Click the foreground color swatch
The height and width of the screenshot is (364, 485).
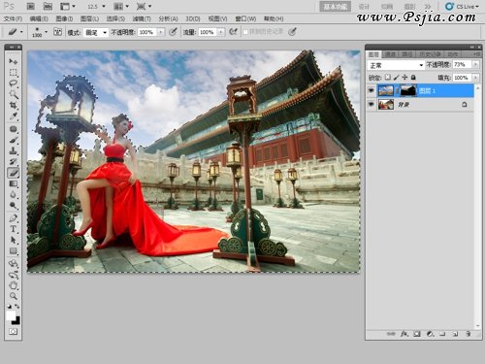11,315
